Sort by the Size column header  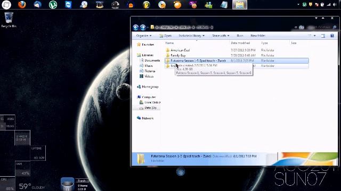coord(294,43)
